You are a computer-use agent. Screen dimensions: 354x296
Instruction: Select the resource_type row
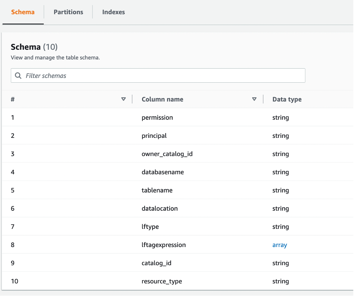pos(162,281)
